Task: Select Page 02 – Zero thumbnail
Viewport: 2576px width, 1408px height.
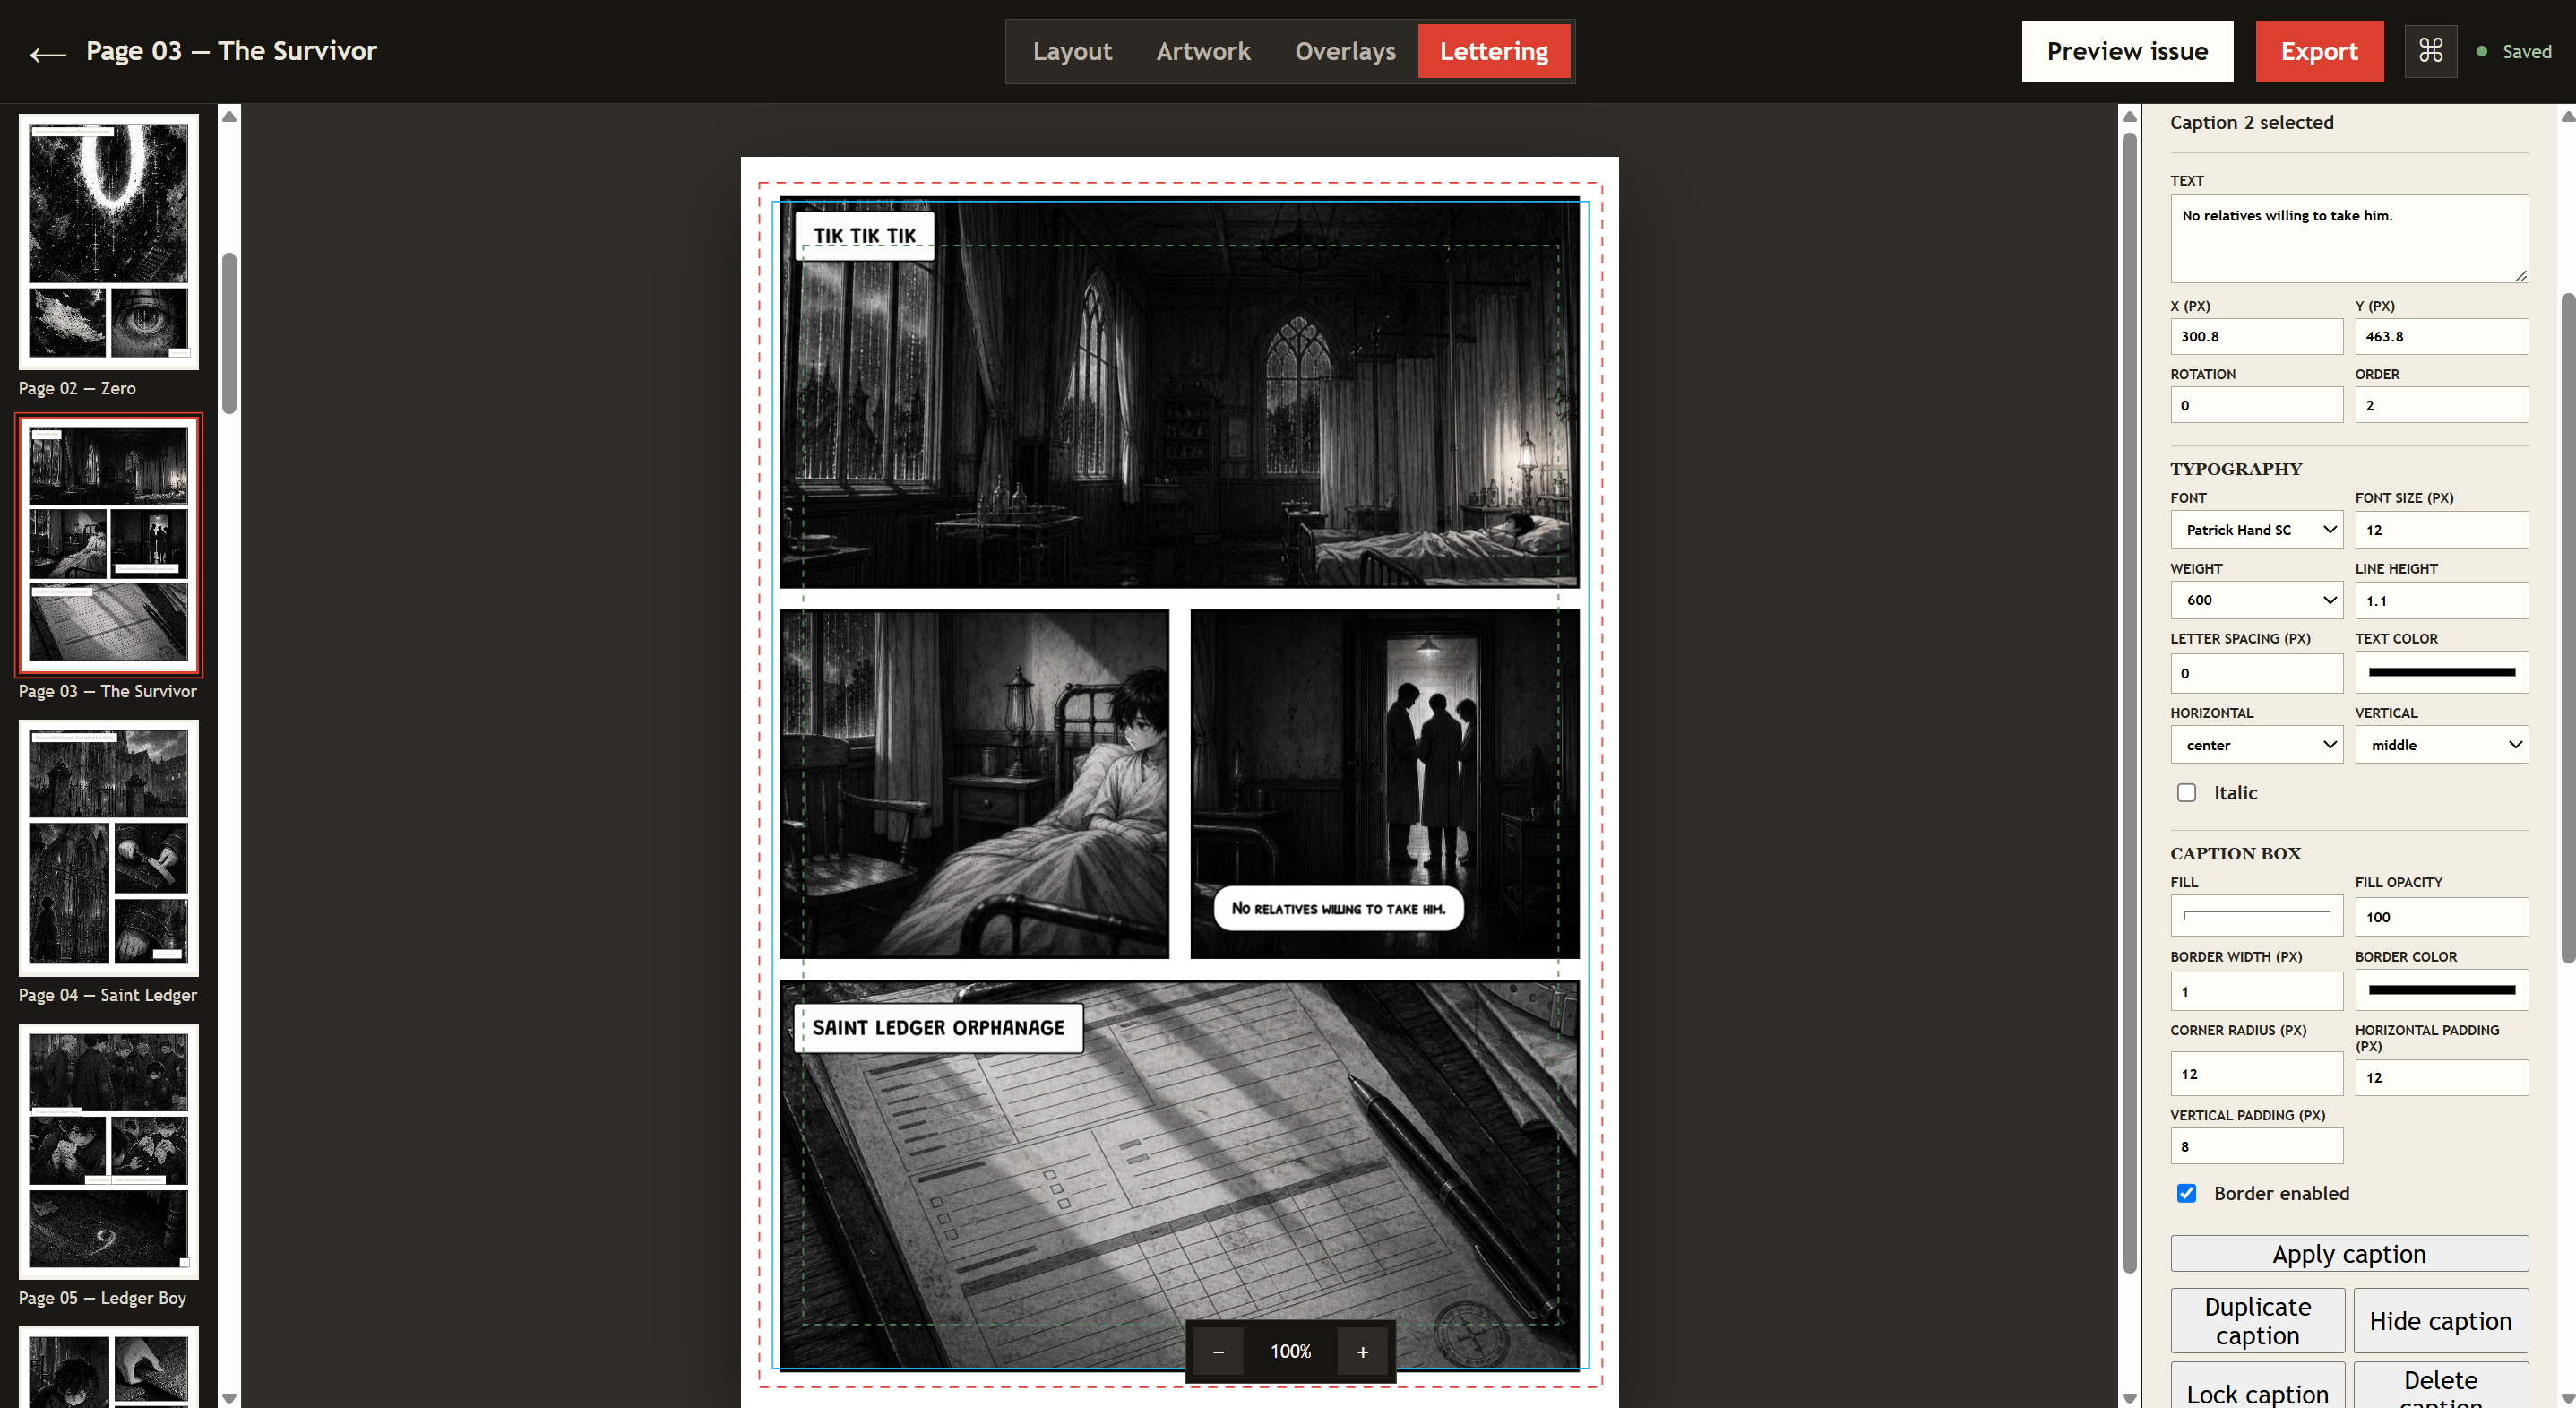Action: tap(108, 242)
